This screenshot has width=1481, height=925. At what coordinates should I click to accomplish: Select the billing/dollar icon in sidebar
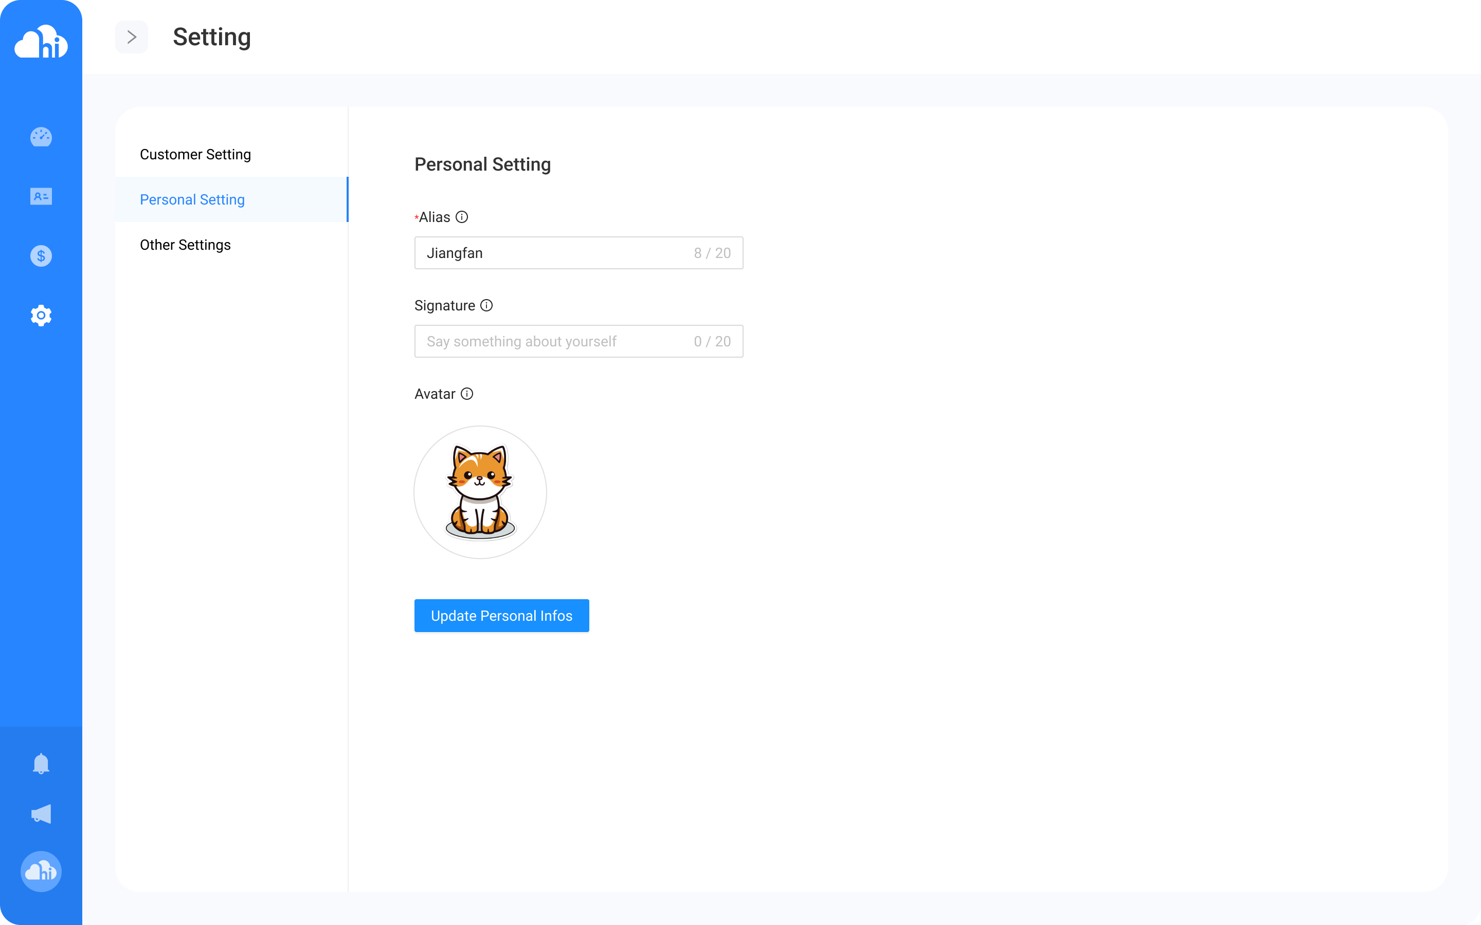point(41,256)
